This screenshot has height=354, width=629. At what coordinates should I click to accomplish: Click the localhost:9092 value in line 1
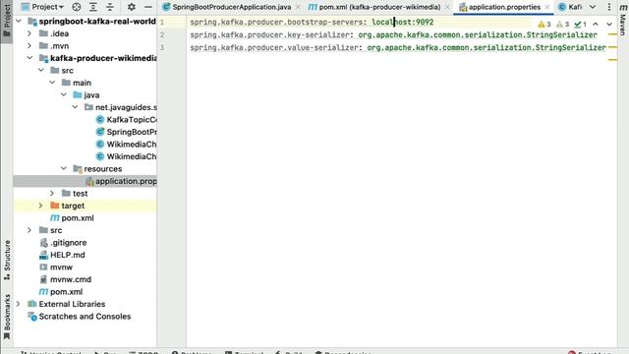click(402, 22)
